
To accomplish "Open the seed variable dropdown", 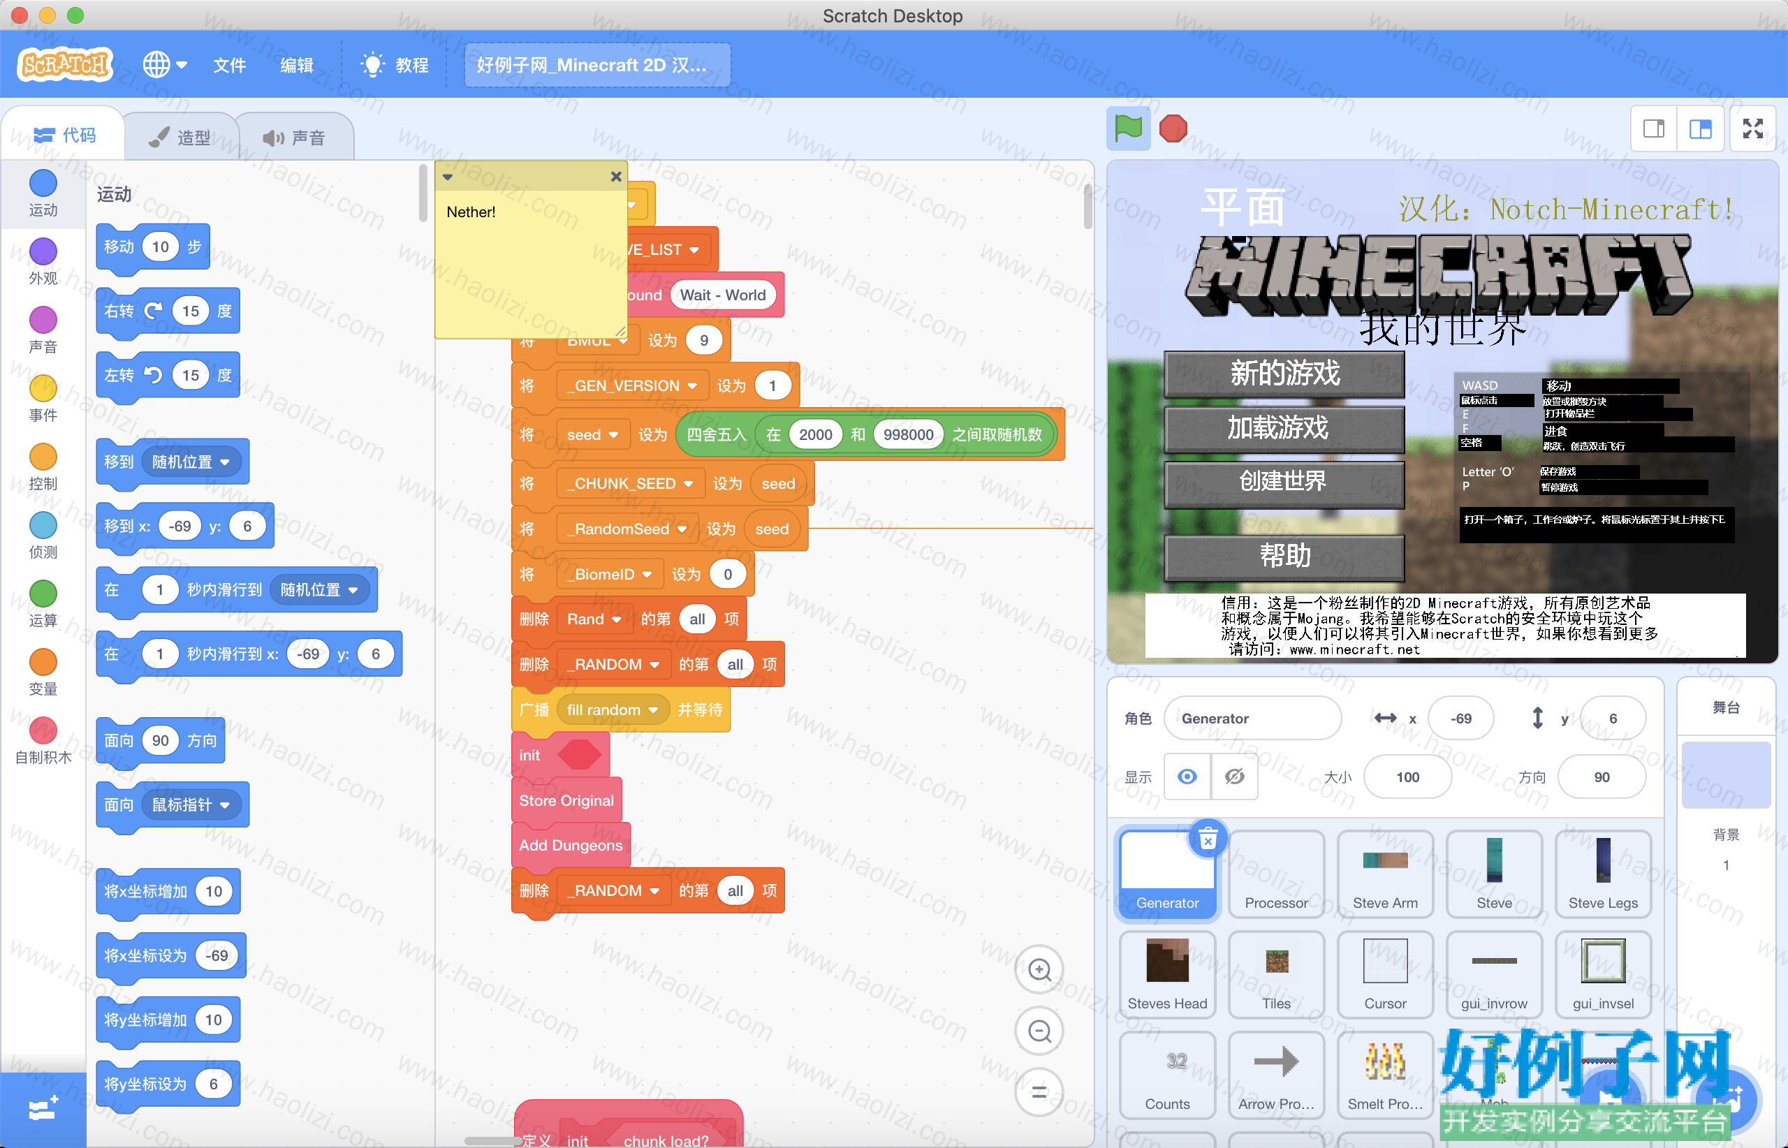I will [x=593, y=434].
